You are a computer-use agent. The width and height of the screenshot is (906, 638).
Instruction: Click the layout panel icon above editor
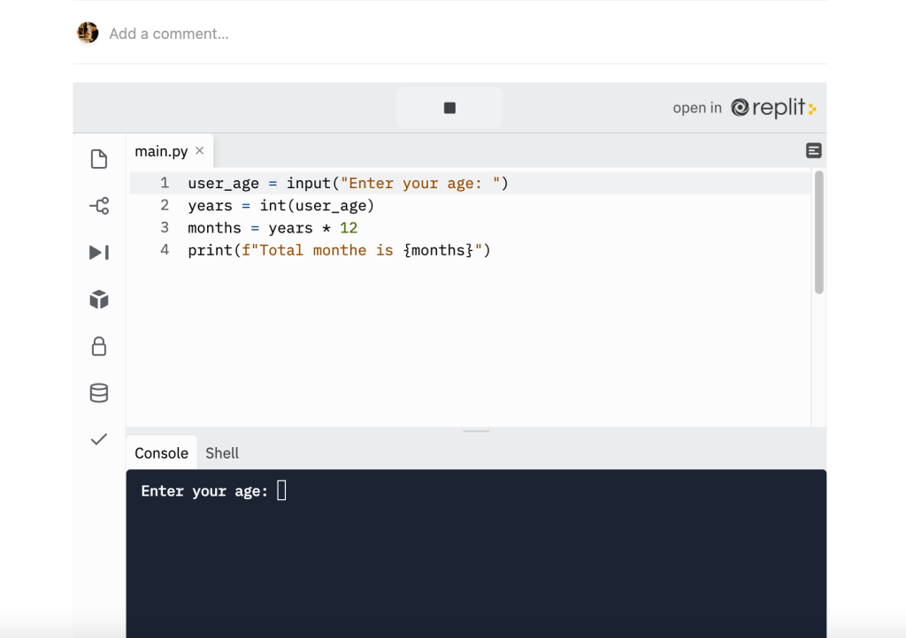pyautogui.click(x=814, y=151)
